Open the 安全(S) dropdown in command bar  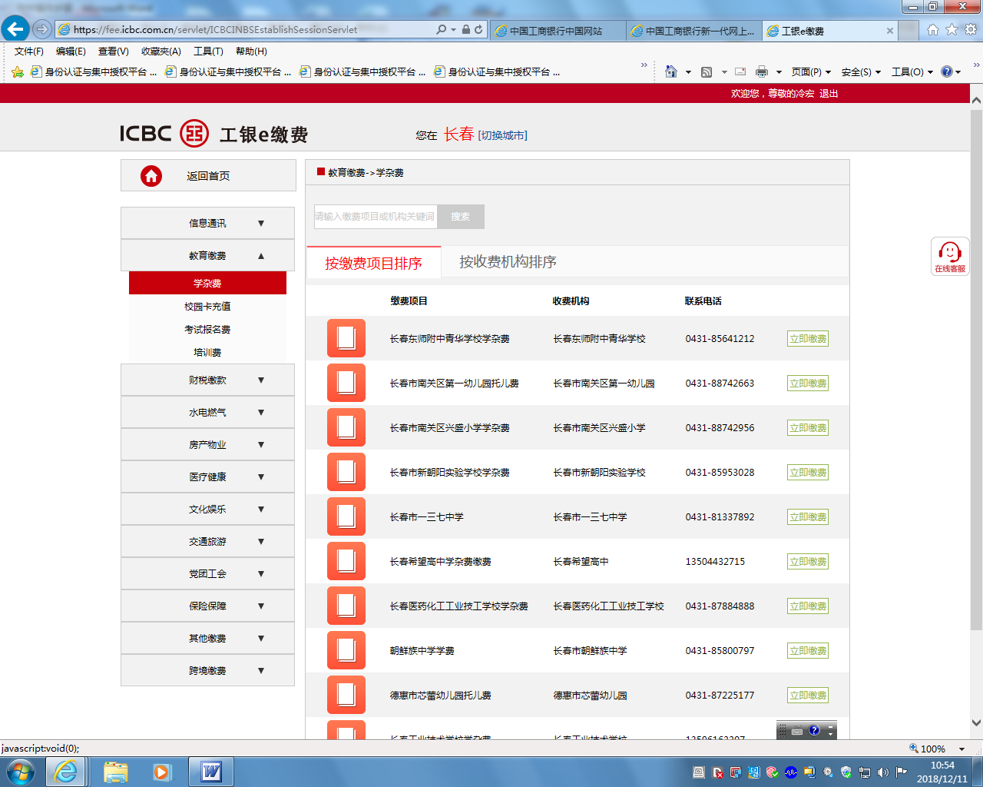861,71
